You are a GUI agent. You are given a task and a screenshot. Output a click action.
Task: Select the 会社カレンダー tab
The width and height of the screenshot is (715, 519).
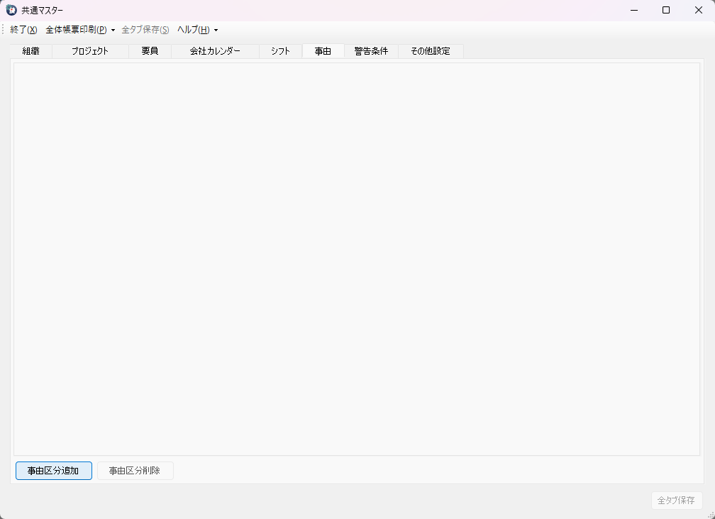click(215, 51)
